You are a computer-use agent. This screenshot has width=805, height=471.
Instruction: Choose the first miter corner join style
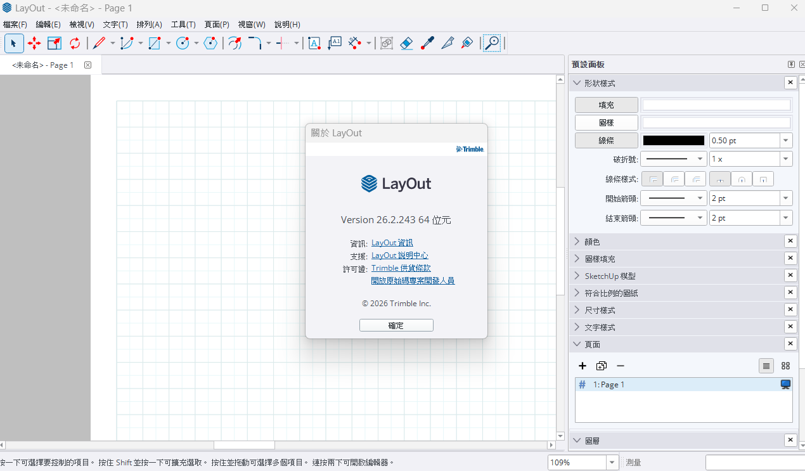(x=653, y=179)
